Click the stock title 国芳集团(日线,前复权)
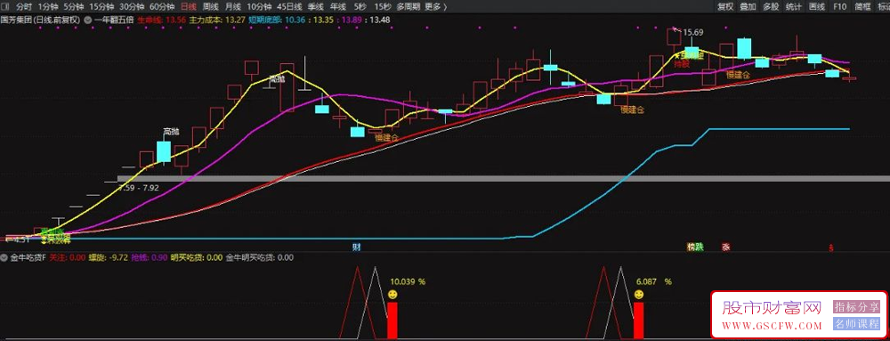The width and height of the screenshot is (890, 341). pyautogui.click(x=41, y=19)
